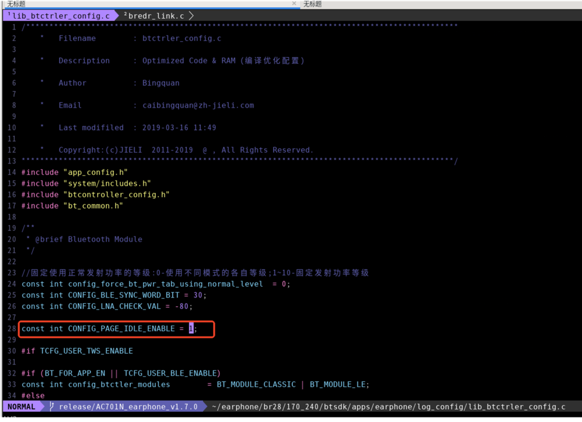Click the Chinese comment starting with //固定使用正常发射功率
This screenshot has width=582, height=422.
[x=195, y=273]
